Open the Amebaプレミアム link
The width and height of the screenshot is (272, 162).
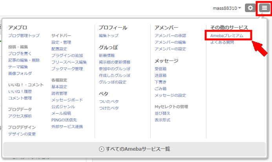click(x=227, y=36)
